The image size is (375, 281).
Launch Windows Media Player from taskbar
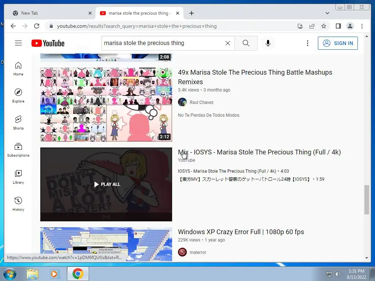[x=55, y=274]
